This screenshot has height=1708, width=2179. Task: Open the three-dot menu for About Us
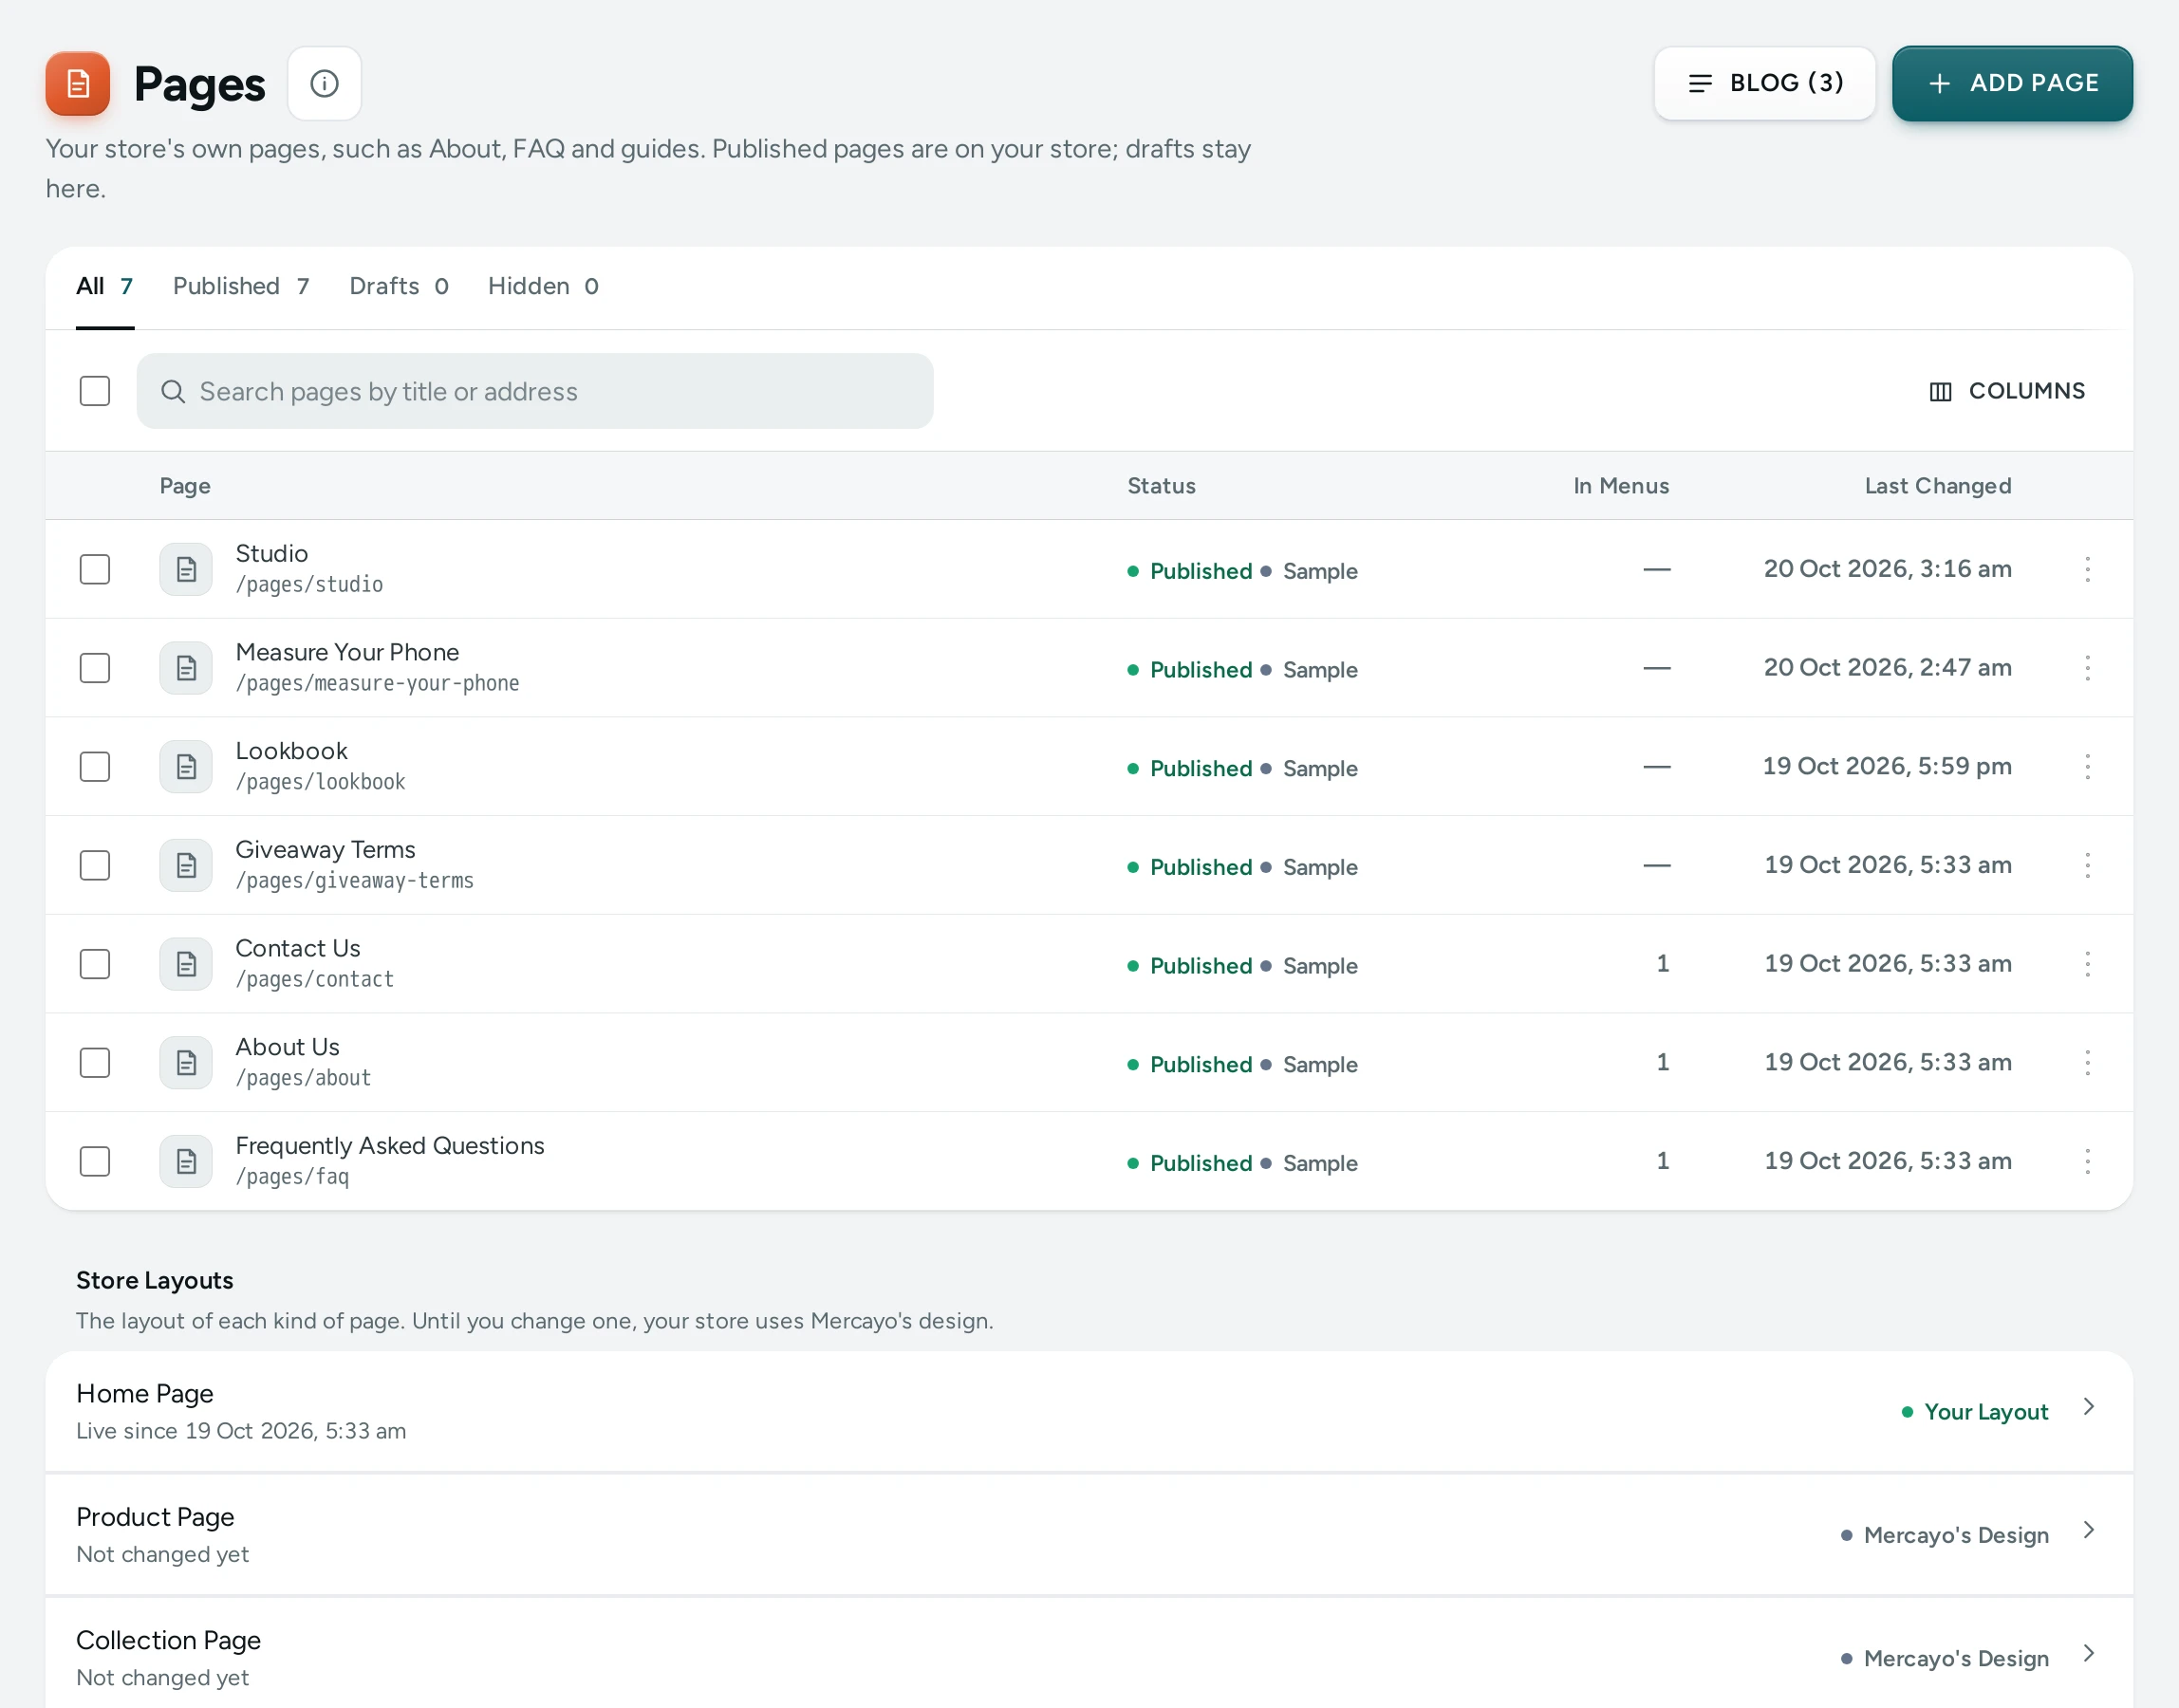[2087, 1063]
